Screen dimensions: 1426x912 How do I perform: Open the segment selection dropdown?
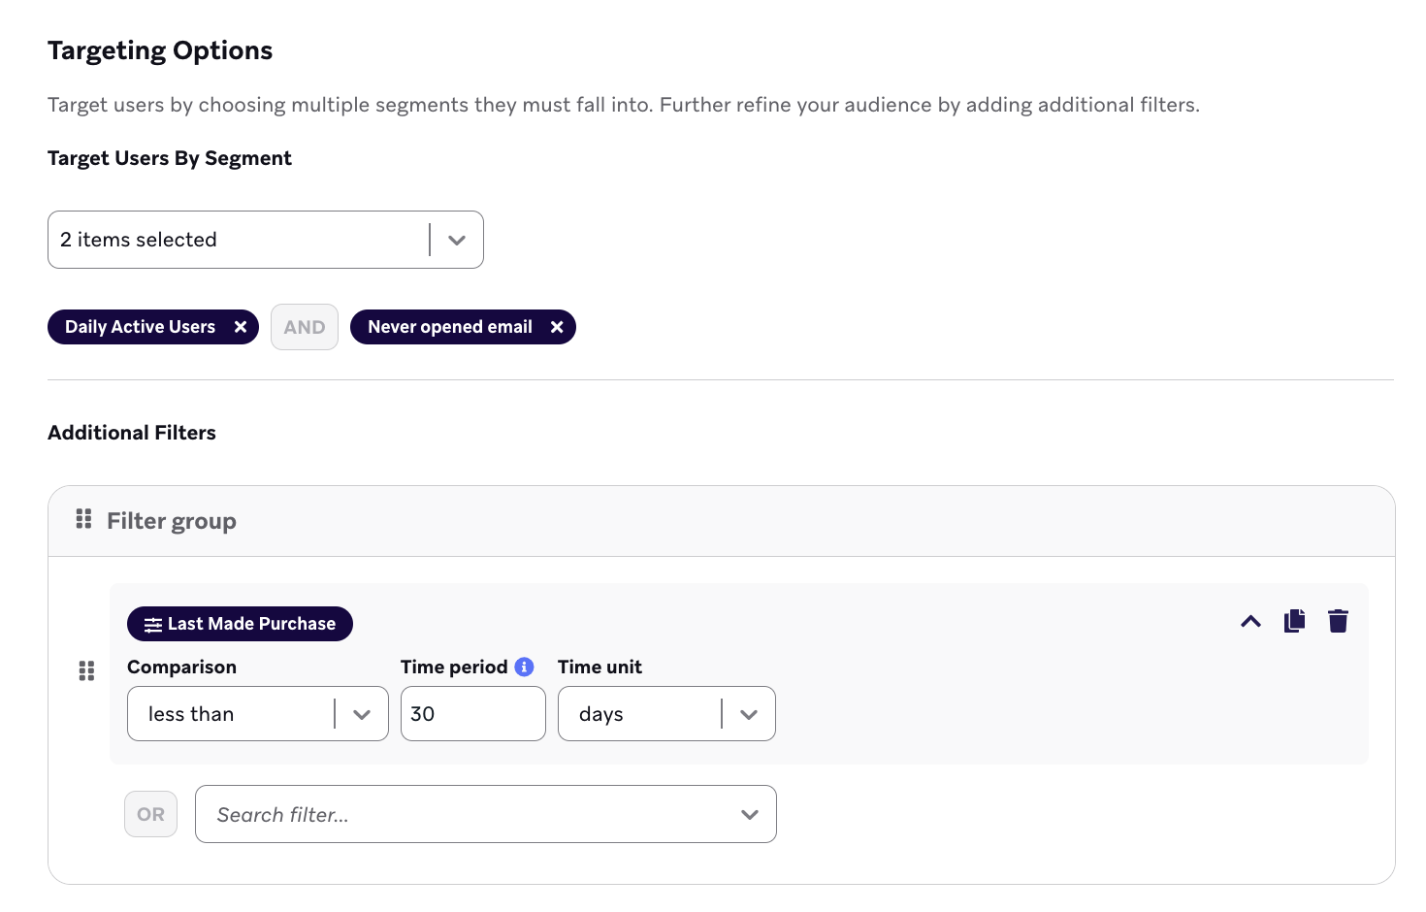click(x=457, y=240)
